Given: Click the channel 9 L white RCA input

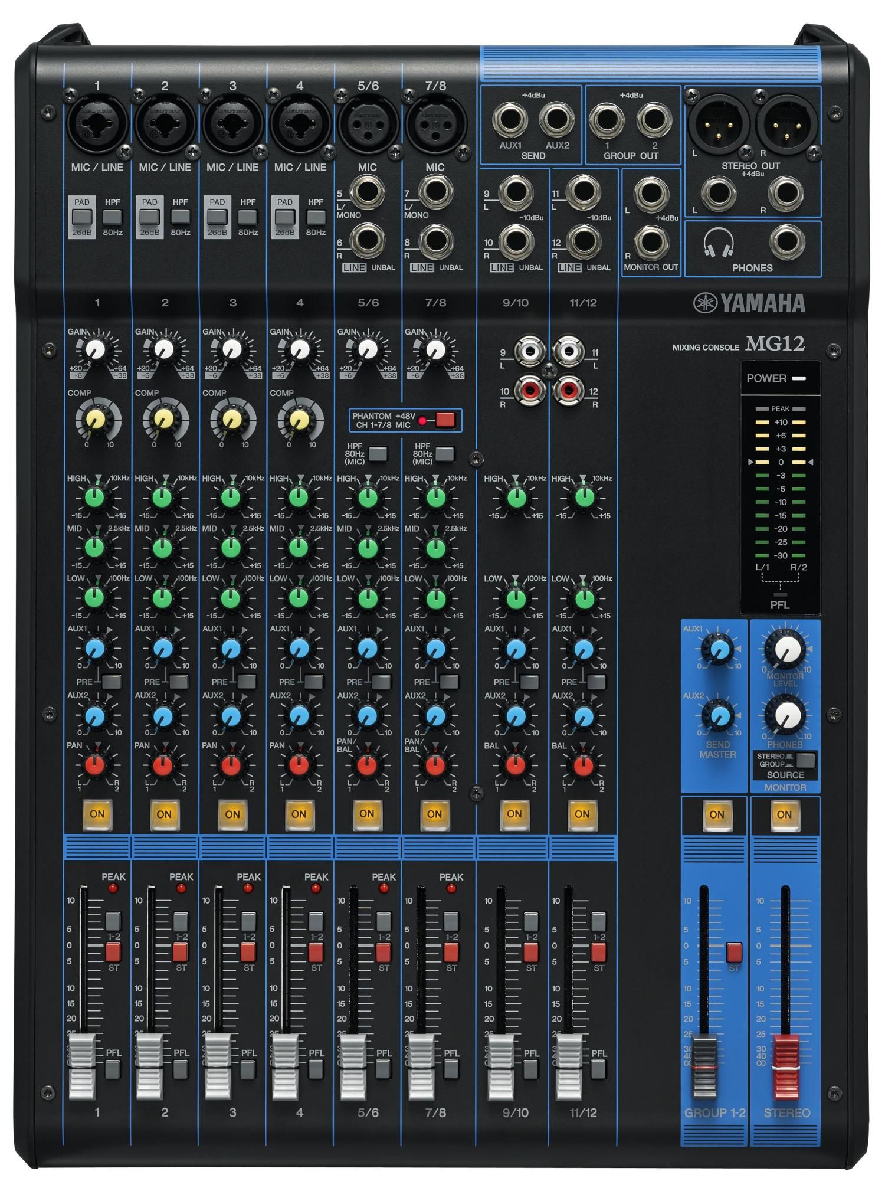Looking at the screenshot, I should 529,352.
